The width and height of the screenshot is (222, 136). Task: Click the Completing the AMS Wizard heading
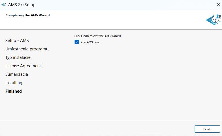[x=28, y=15]
